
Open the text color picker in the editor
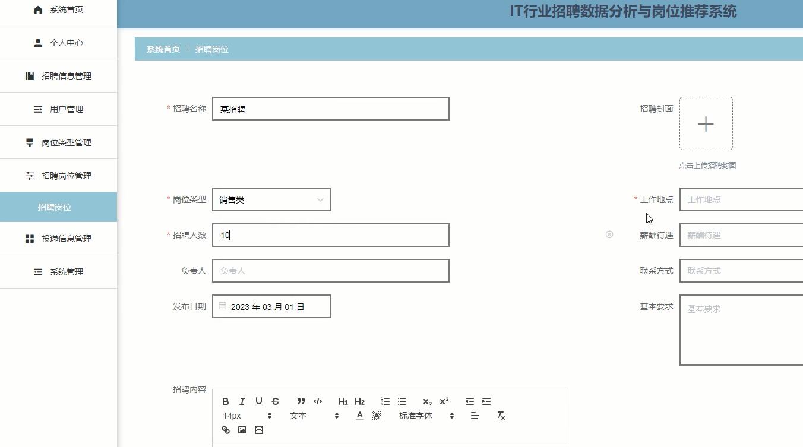359,416
